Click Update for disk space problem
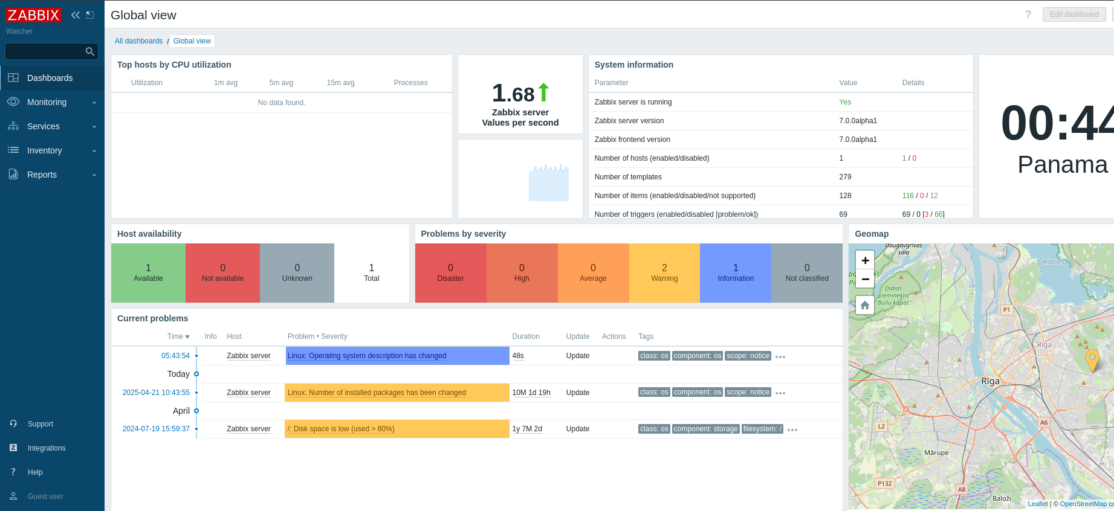 point(578,429)
